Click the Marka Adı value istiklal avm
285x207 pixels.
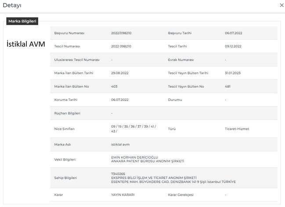tap(120, 144)
